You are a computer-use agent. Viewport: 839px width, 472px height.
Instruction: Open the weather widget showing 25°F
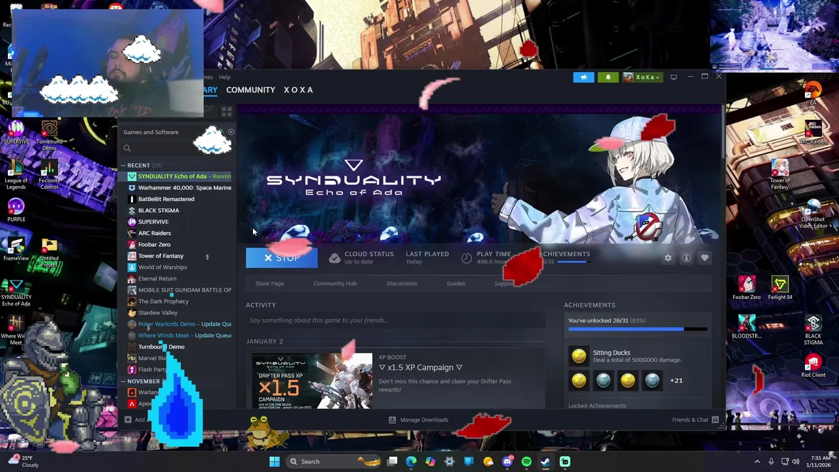click(x=23, y=461)
